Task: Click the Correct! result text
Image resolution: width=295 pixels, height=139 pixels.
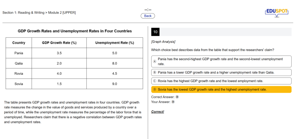Action: (x=158, y=112)
